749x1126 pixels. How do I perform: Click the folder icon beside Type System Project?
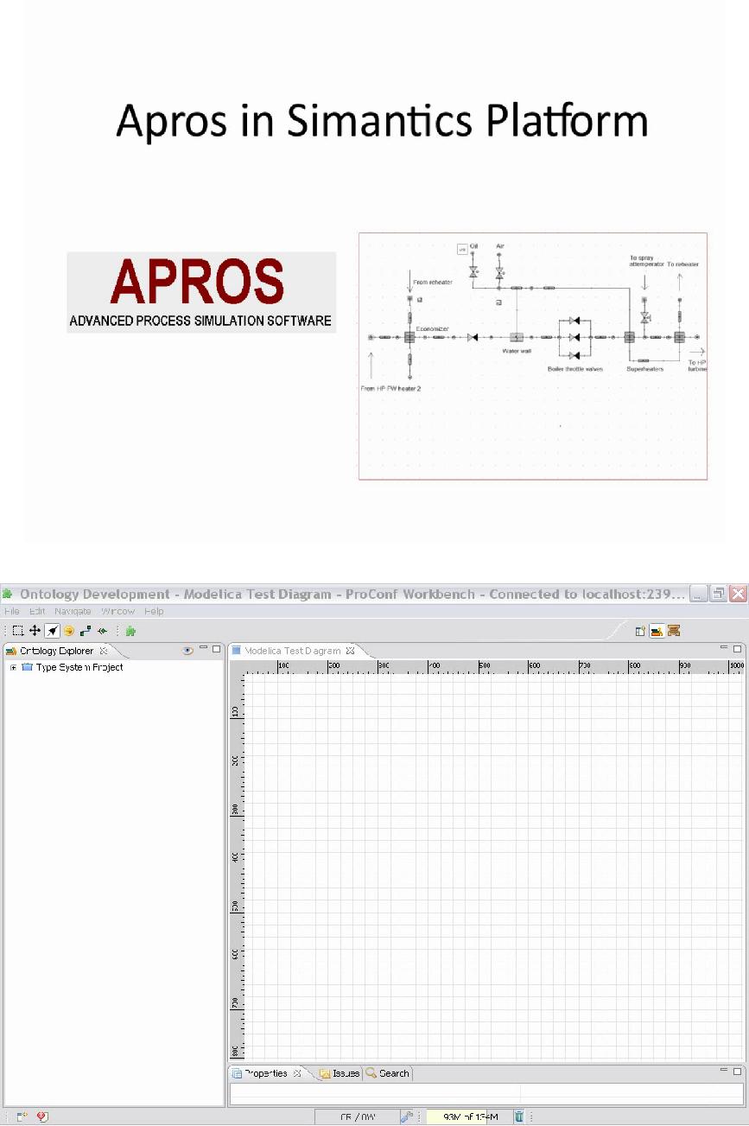[x=28, y=667]
